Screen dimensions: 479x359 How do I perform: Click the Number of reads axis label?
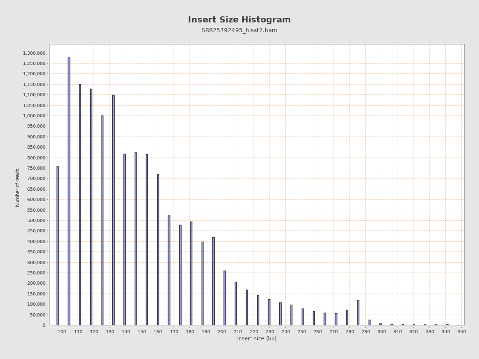tap(17, 188)
